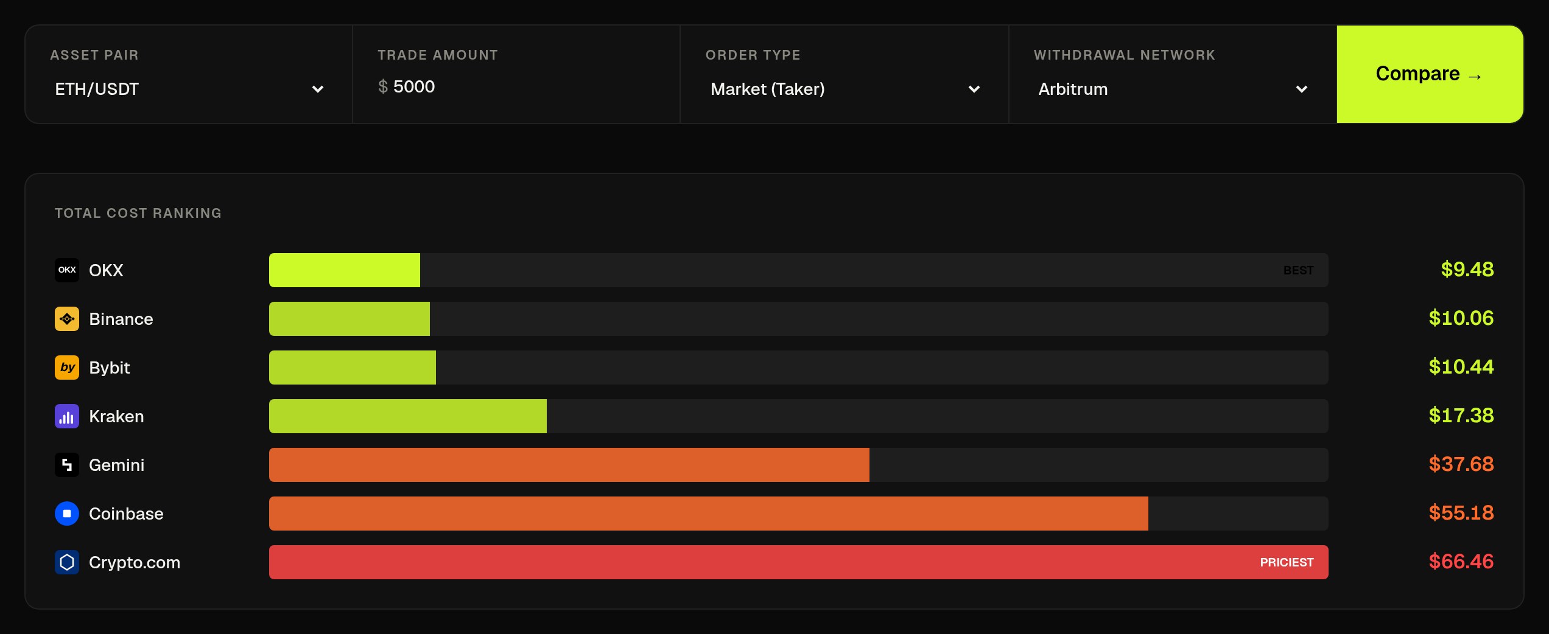Click the Gemini exchange name
Image resolution: width=1549 pixels, height=634 pixels.
pyautogui.click(x=117, y=465)
